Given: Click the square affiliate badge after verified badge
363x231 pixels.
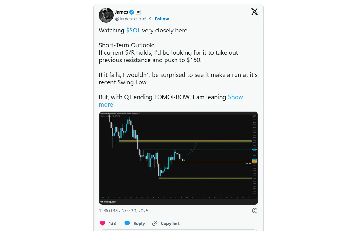Looking at the screenshot, I should [138, 12].
